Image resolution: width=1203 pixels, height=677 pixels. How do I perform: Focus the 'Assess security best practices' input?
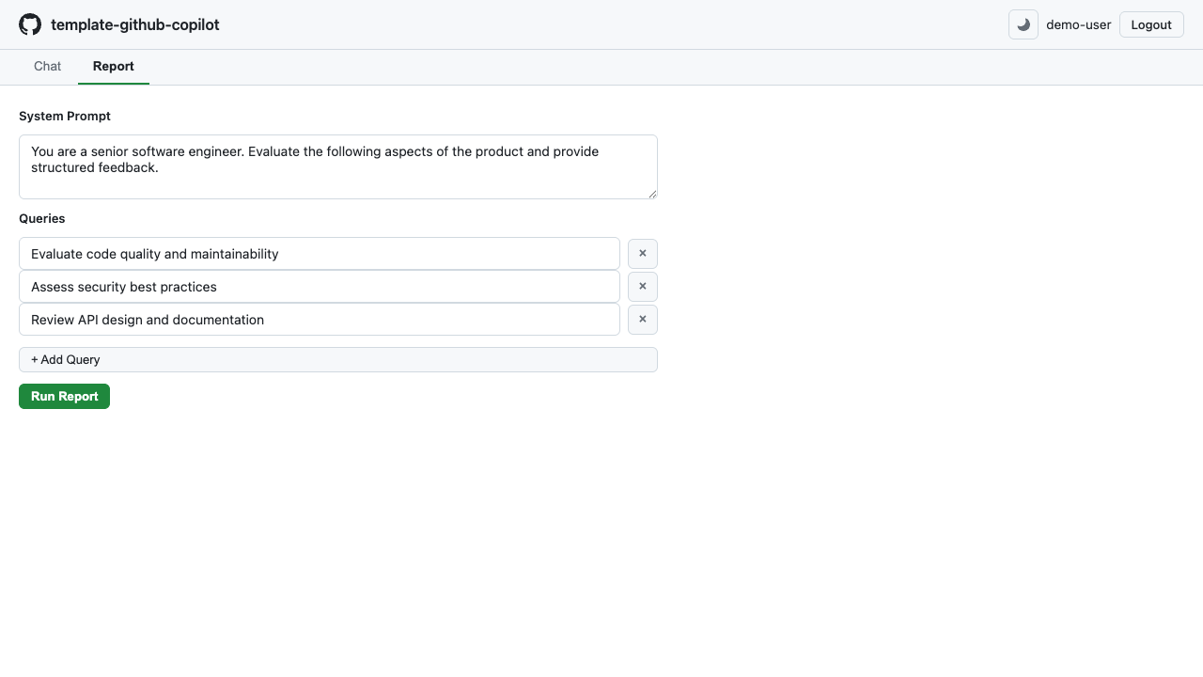click(x=319, y=287)
